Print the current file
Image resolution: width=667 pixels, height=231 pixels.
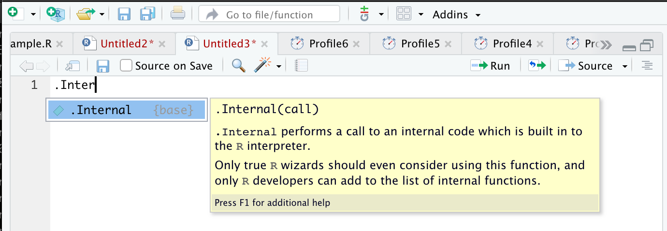[x=177, y=14]
